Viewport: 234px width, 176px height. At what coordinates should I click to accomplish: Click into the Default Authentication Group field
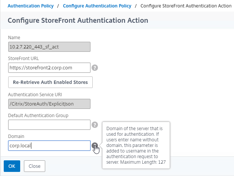point(49,125)
